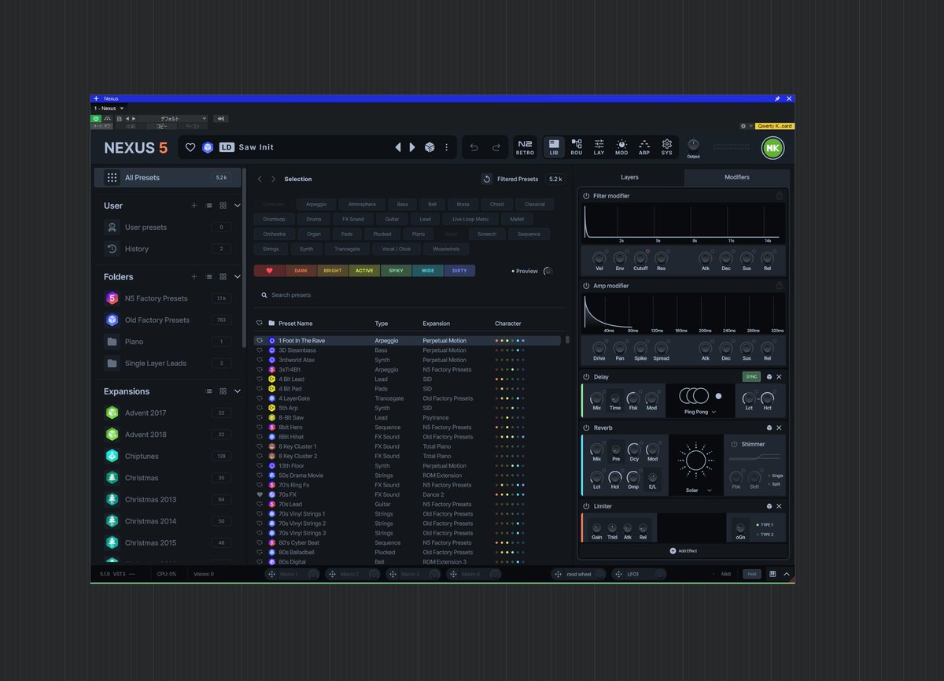The height and width of the screenshot is (681, 944).
Task: Disable the Reverb effect power button
Action: 586,427
